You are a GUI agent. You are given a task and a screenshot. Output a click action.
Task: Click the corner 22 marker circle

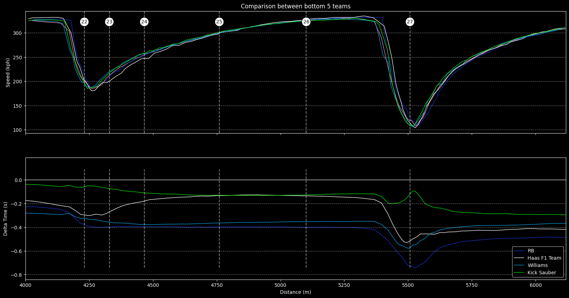tap(84, 22)
